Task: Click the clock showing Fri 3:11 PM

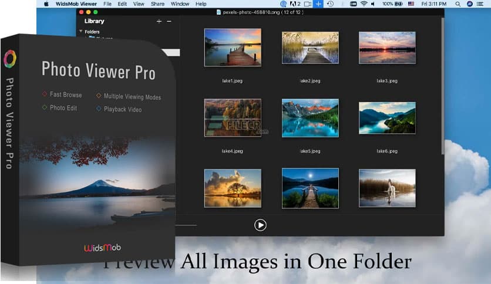Action: pyautogui.click(x=433, y=4)
